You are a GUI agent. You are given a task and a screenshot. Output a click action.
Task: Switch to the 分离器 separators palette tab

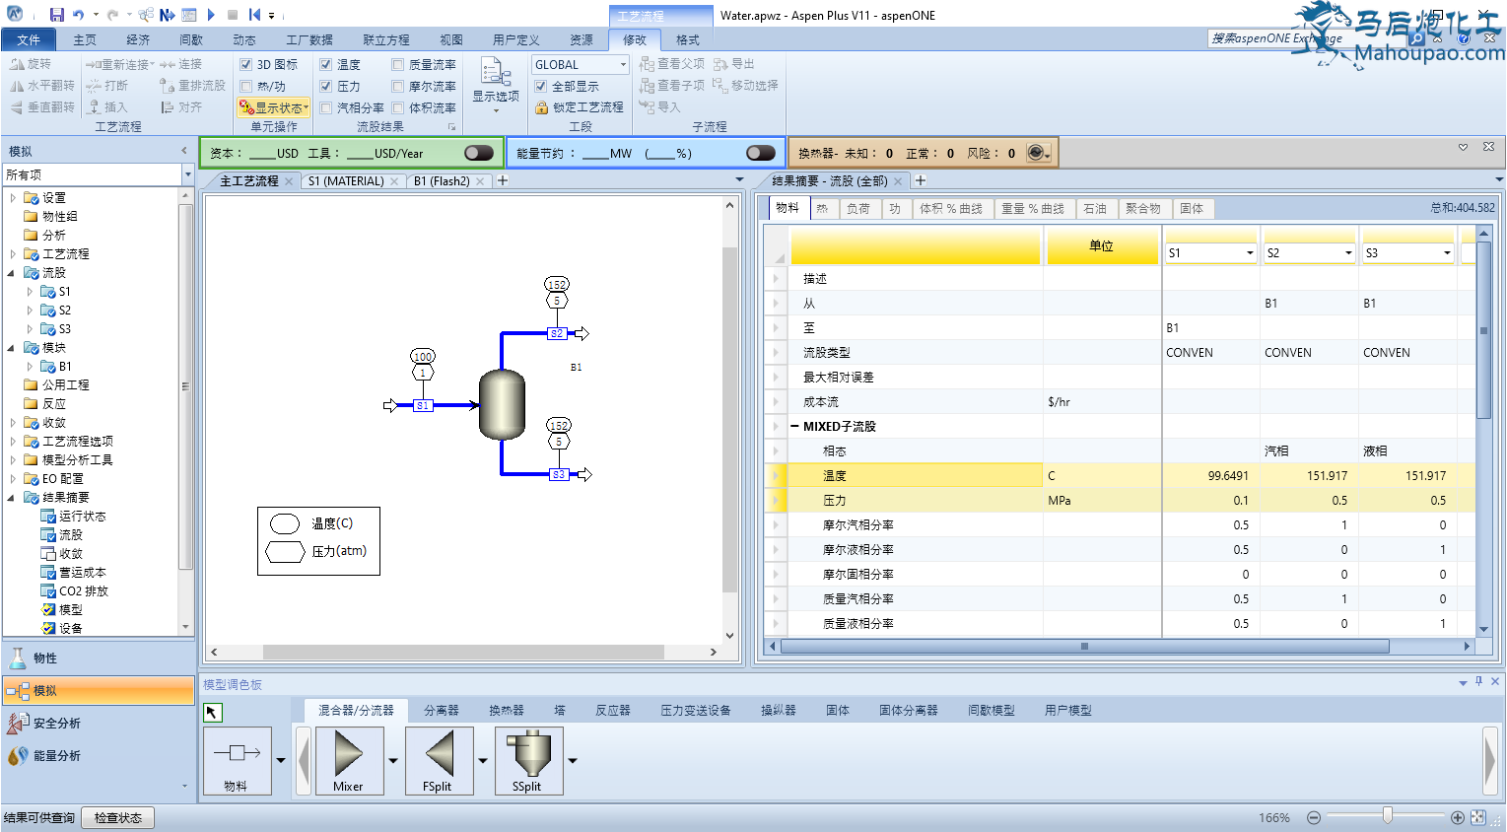[441, 710]
